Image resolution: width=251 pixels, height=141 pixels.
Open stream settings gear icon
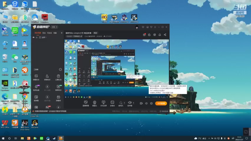point(152,103)
